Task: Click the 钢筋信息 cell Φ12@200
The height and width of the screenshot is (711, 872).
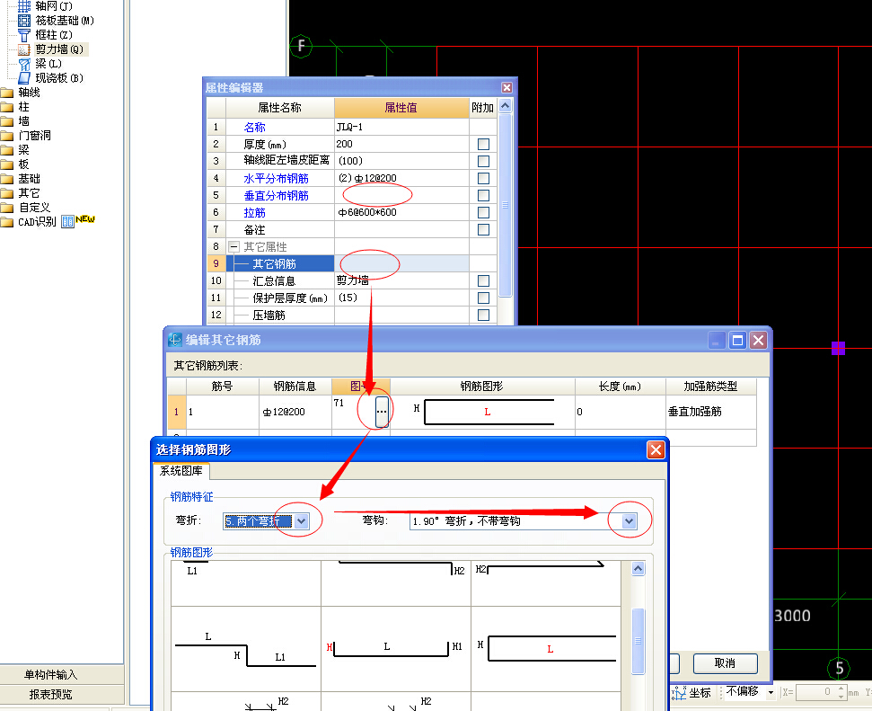Action: [295, 412]
